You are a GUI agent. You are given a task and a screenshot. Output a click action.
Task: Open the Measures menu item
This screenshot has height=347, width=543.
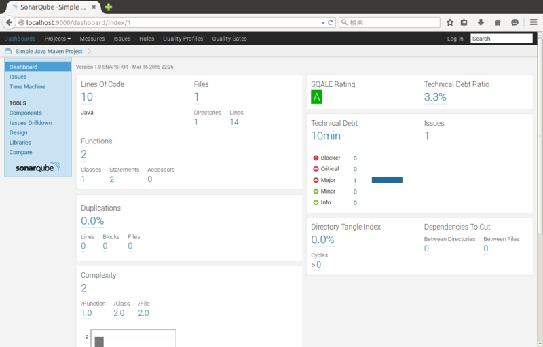pos(92,39)
